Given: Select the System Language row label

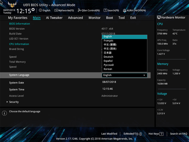Looking at the screenshot, I should 19,75.
